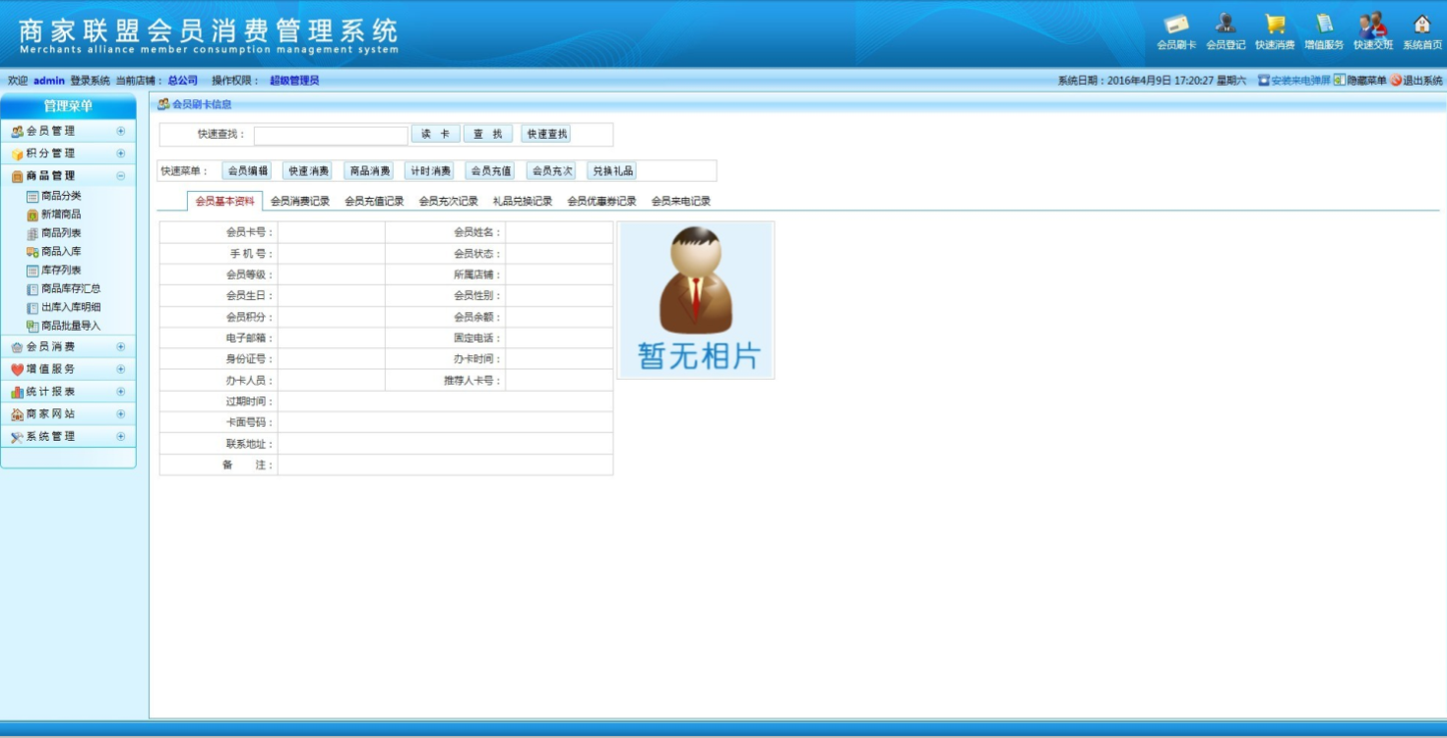Collapse the 商品管理 menu section
This screenshot has height=738, width=1447.
pyautogui.click(x=121, y=176)
